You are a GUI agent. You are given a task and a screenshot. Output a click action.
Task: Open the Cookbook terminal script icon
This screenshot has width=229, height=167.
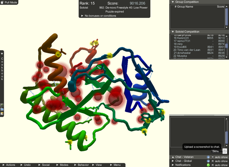pyautogui.click(x=2, y=105)
